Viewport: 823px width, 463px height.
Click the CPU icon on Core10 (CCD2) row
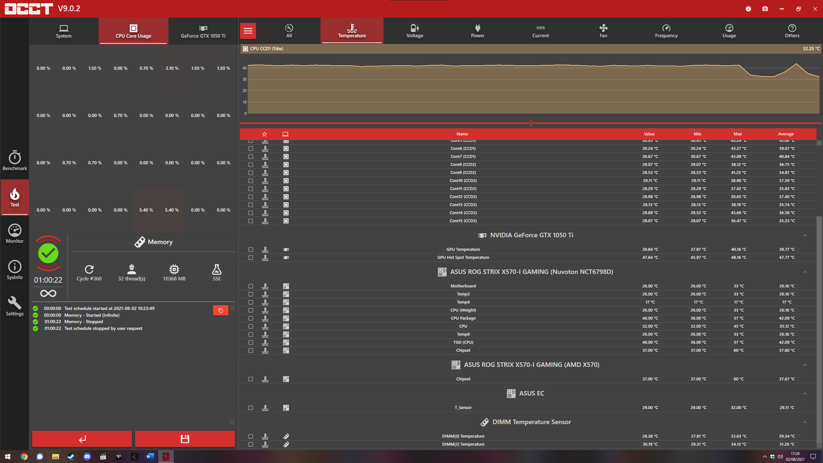tap(286, 181)
